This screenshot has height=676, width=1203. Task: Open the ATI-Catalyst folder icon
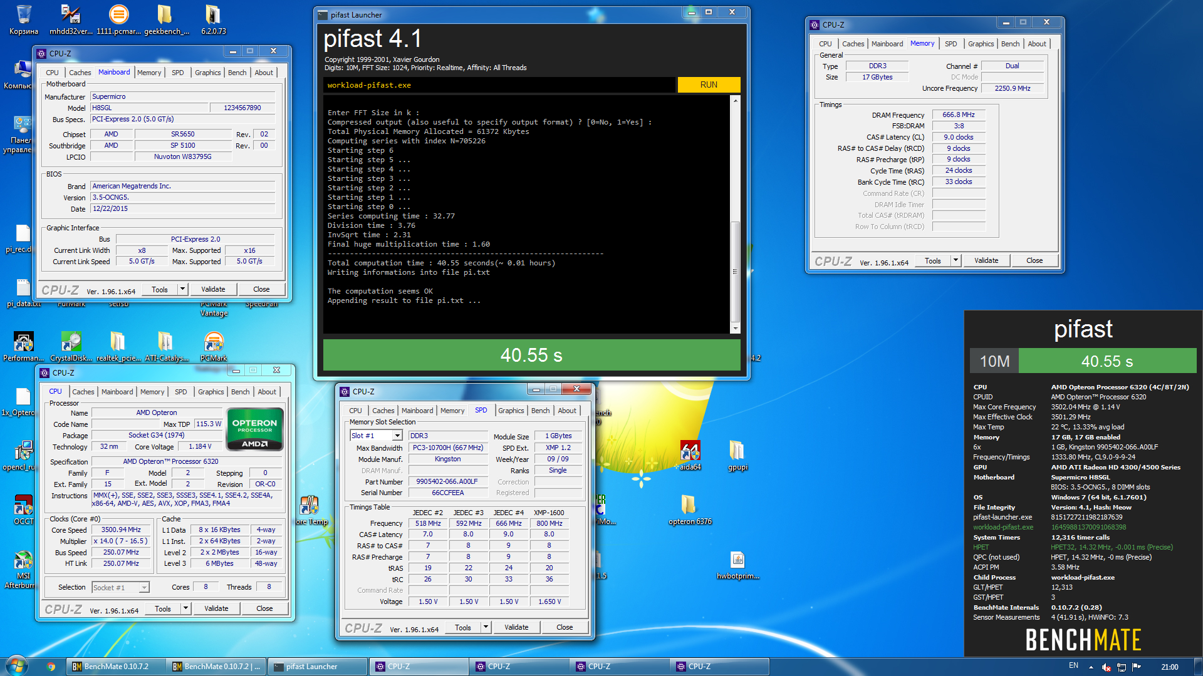(166, 346)
